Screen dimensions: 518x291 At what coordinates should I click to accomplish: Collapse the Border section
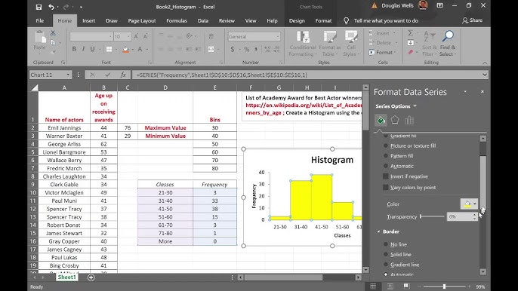click(378, 231)
